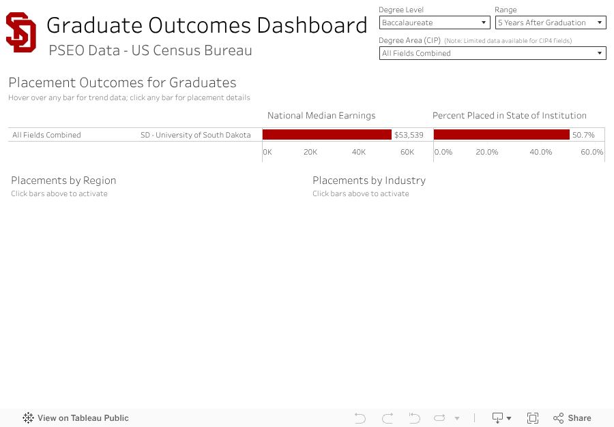
Task: Enter full screen mode
Action: [x=533, y=418]
